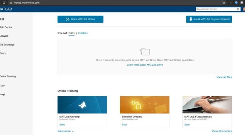
Task: Click the Access Expires 9/29/2021 text
Action: click(x=196, y=119)
